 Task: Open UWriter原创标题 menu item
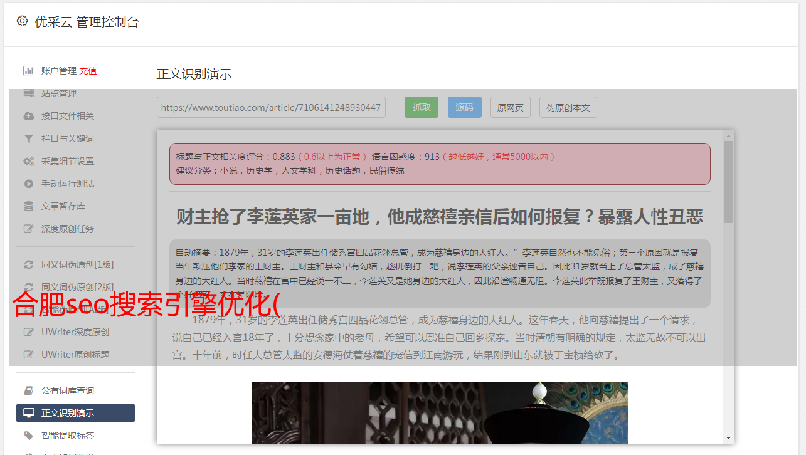click(75, 355)
